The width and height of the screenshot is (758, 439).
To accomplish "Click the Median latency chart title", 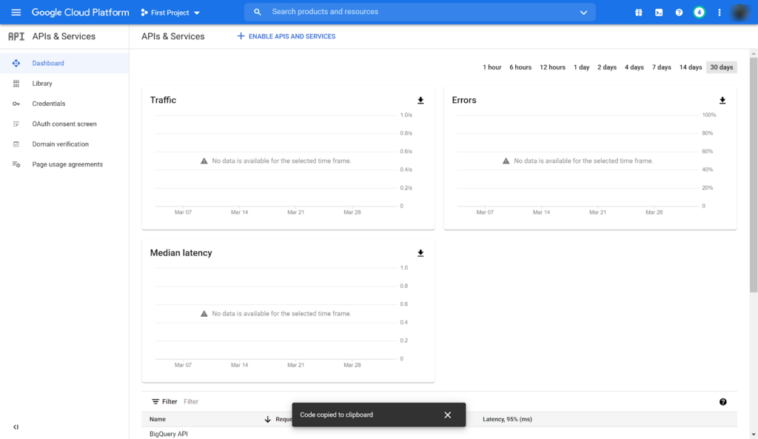I will [x=181, y=253].
